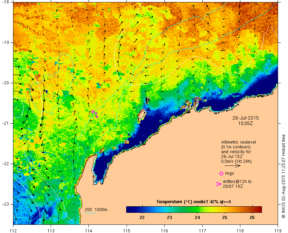Click the Temperature modisT colorbar title
288x233 pixels.
[194, 202]
